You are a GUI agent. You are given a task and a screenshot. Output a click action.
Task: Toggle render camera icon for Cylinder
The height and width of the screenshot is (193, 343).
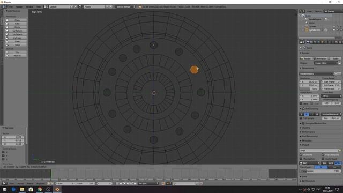[x=341, y=26]
